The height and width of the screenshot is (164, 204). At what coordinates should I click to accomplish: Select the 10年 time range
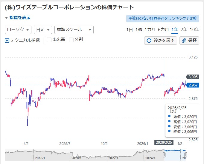click(194, 30)
